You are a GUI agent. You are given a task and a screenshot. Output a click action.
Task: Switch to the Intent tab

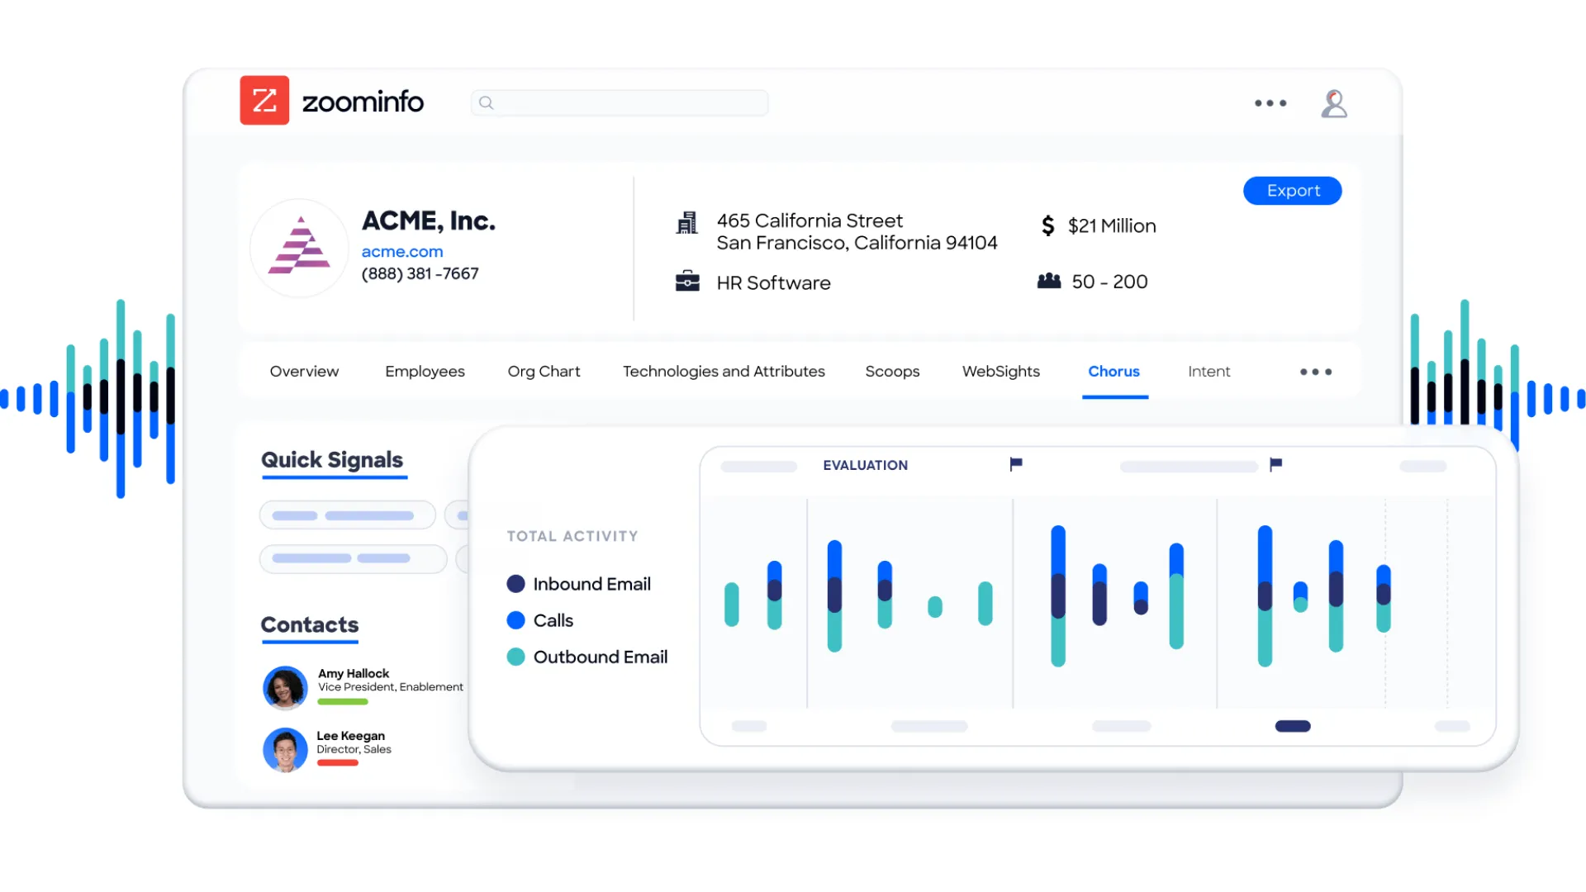[1209, 372]
